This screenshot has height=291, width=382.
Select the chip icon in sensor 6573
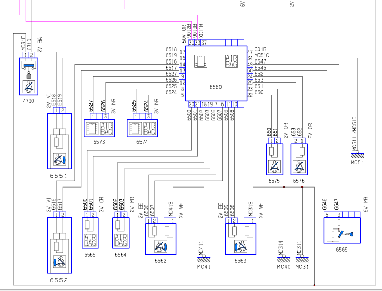(x=92, y=129)
